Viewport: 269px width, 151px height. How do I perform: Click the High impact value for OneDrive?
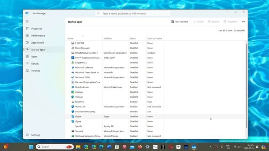pyautogui.click(x=150, y=102)
